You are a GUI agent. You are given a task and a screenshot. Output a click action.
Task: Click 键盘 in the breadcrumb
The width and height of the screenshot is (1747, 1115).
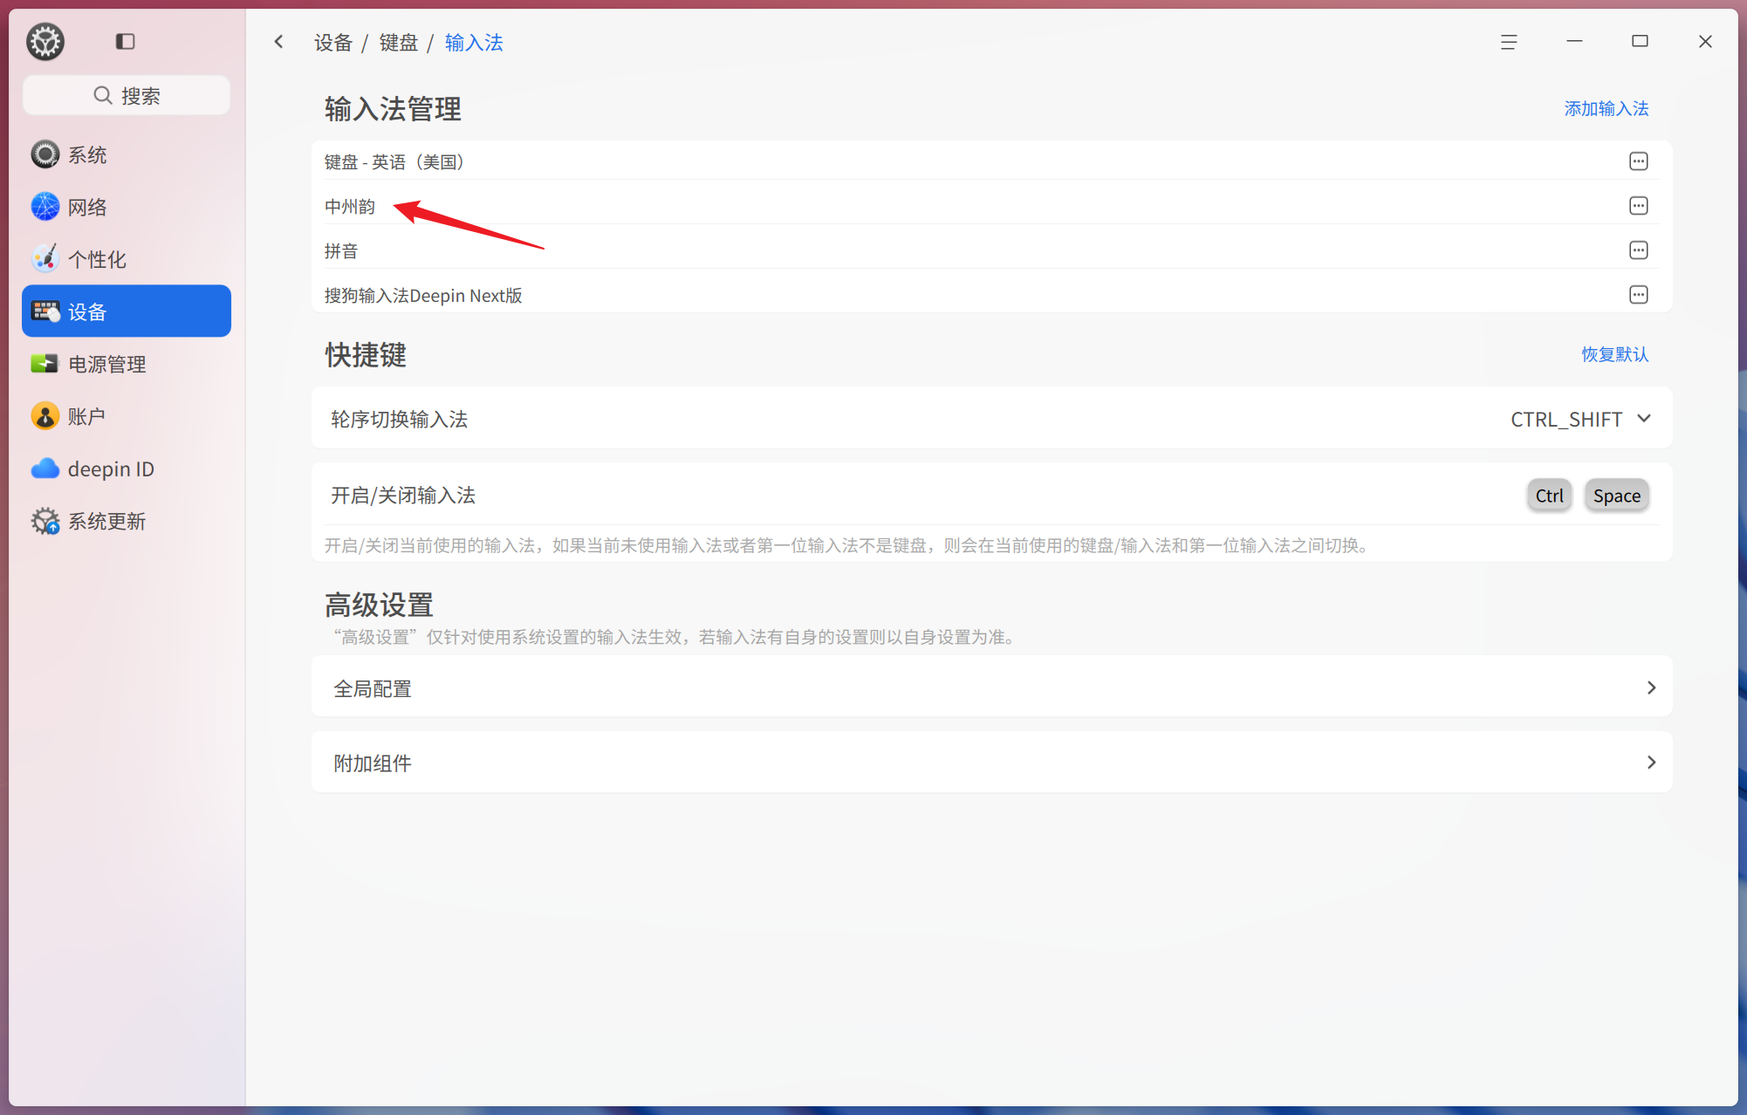(x=398, y=43)
